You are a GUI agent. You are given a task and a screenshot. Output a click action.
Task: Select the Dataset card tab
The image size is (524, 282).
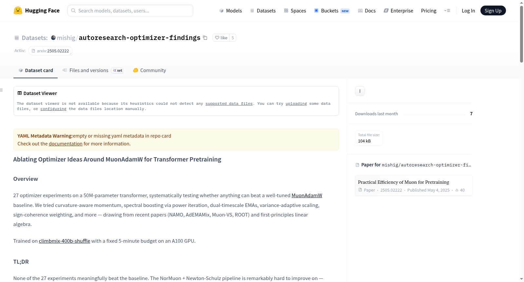(36, 70)
